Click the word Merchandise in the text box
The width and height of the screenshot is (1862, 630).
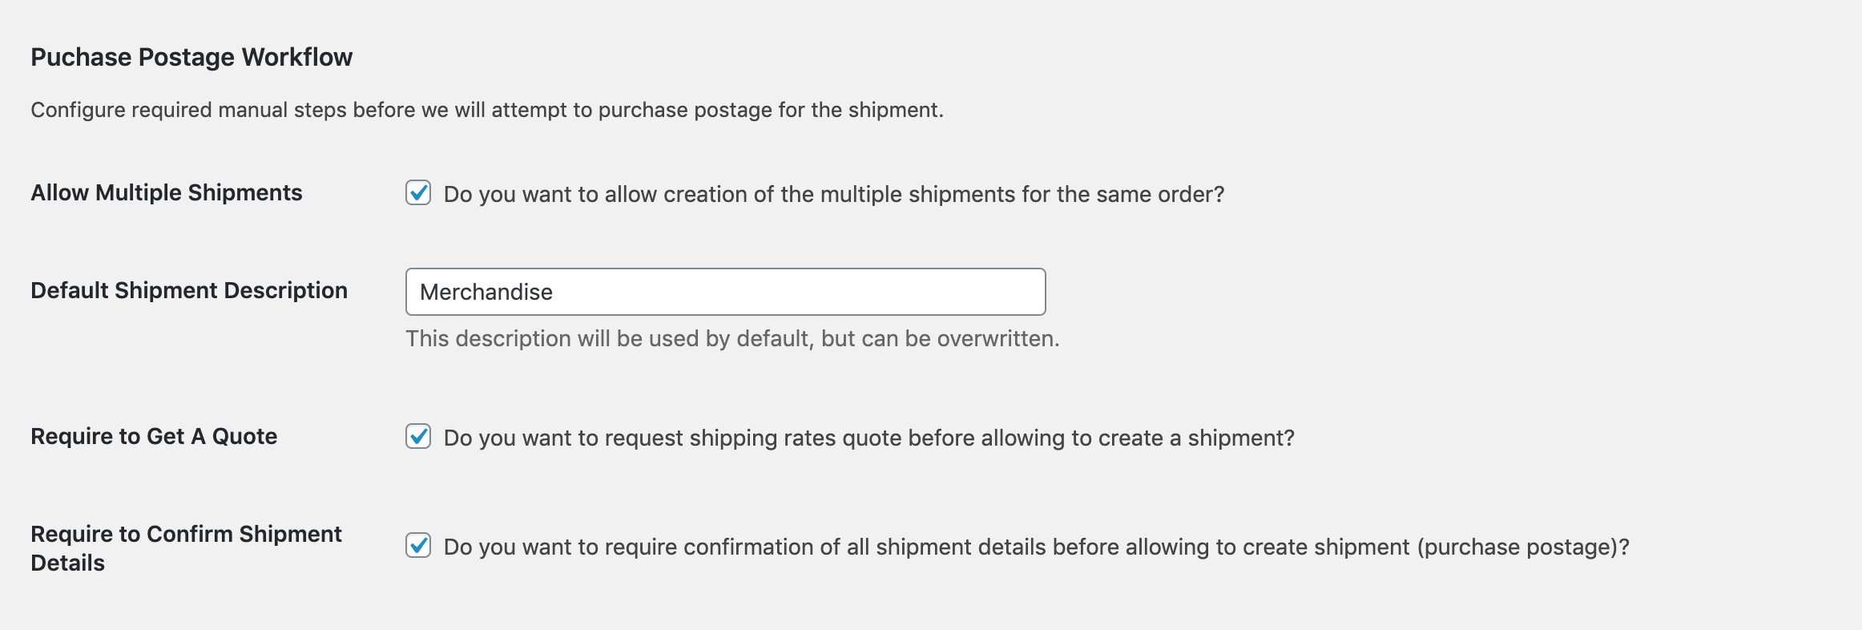(x=486, y=293)
